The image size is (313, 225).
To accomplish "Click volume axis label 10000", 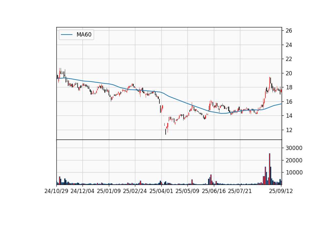I will pos(294,172).
